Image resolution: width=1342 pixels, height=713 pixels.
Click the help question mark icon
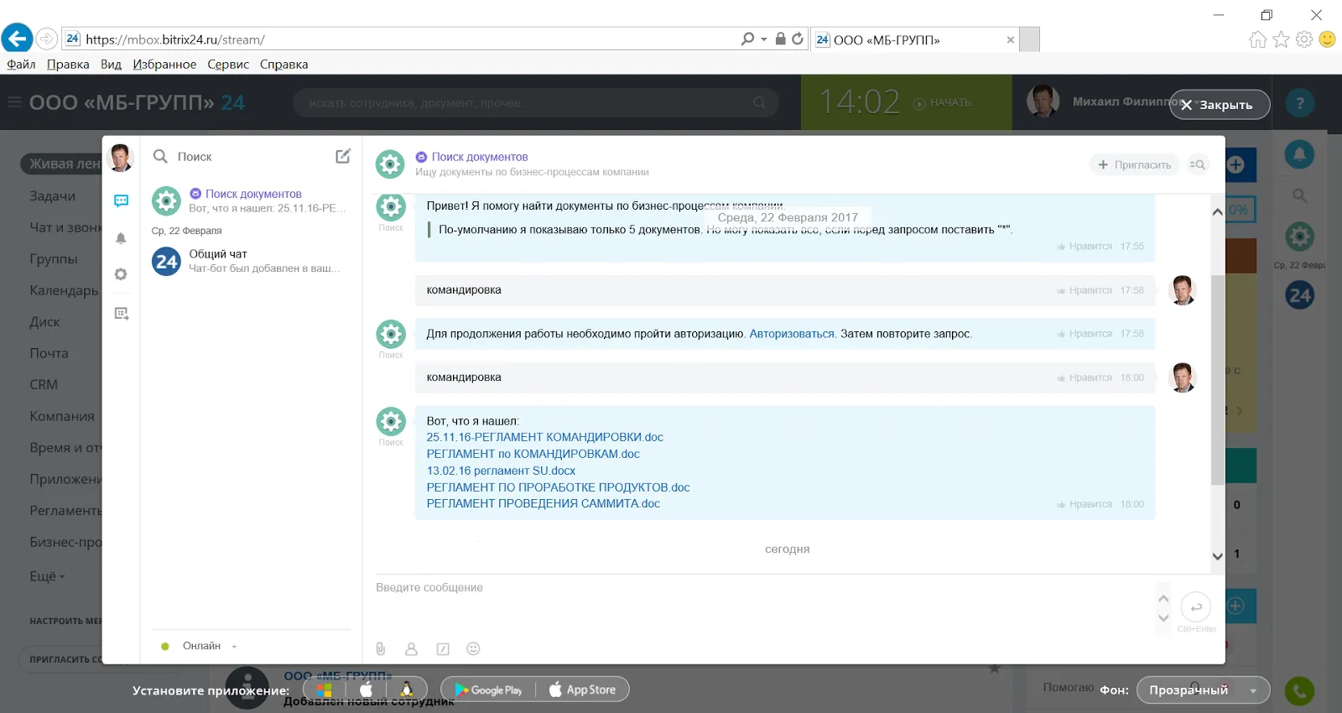[1300, 103]
